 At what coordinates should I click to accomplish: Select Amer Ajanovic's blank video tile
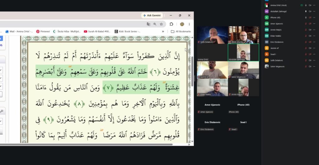point(212,105)
